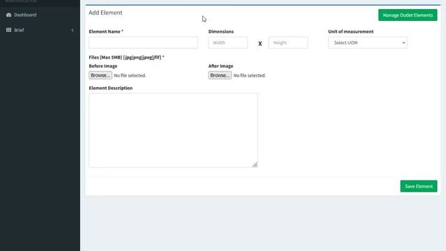446x251 pixels.
Task: Click the textarea resize grip handle
Action: pyautogui.click(x=254, y=165)
